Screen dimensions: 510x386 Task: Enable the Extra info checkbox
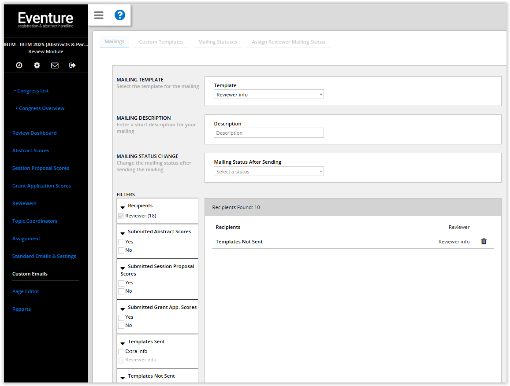121,352
